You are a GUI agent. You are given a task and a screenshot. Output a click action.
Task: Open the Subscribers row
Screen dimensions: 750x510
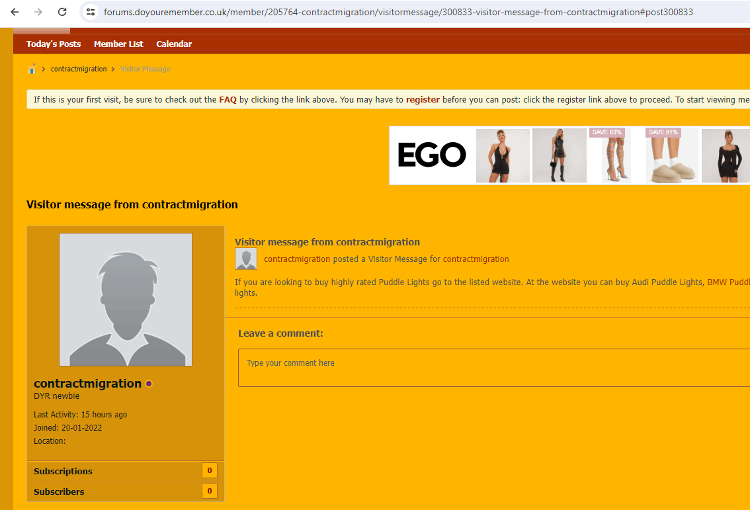(x=126, y=491)
